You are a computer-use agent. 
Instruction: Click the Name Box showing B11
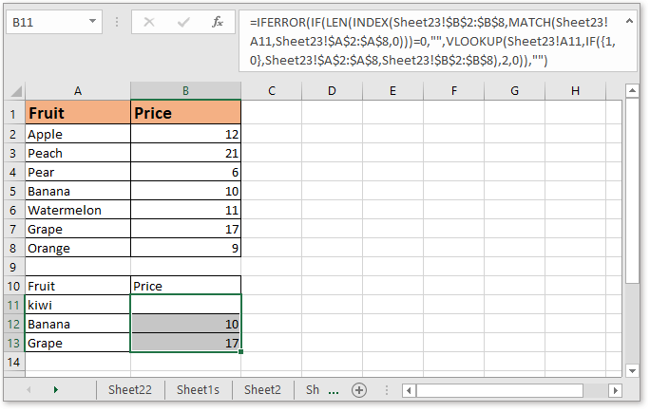click(x=48, y=20)
